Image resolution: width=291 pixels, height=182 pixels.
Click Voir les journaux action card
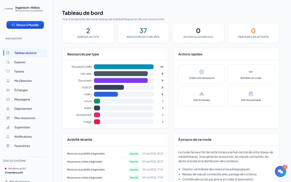coord(251,96)
